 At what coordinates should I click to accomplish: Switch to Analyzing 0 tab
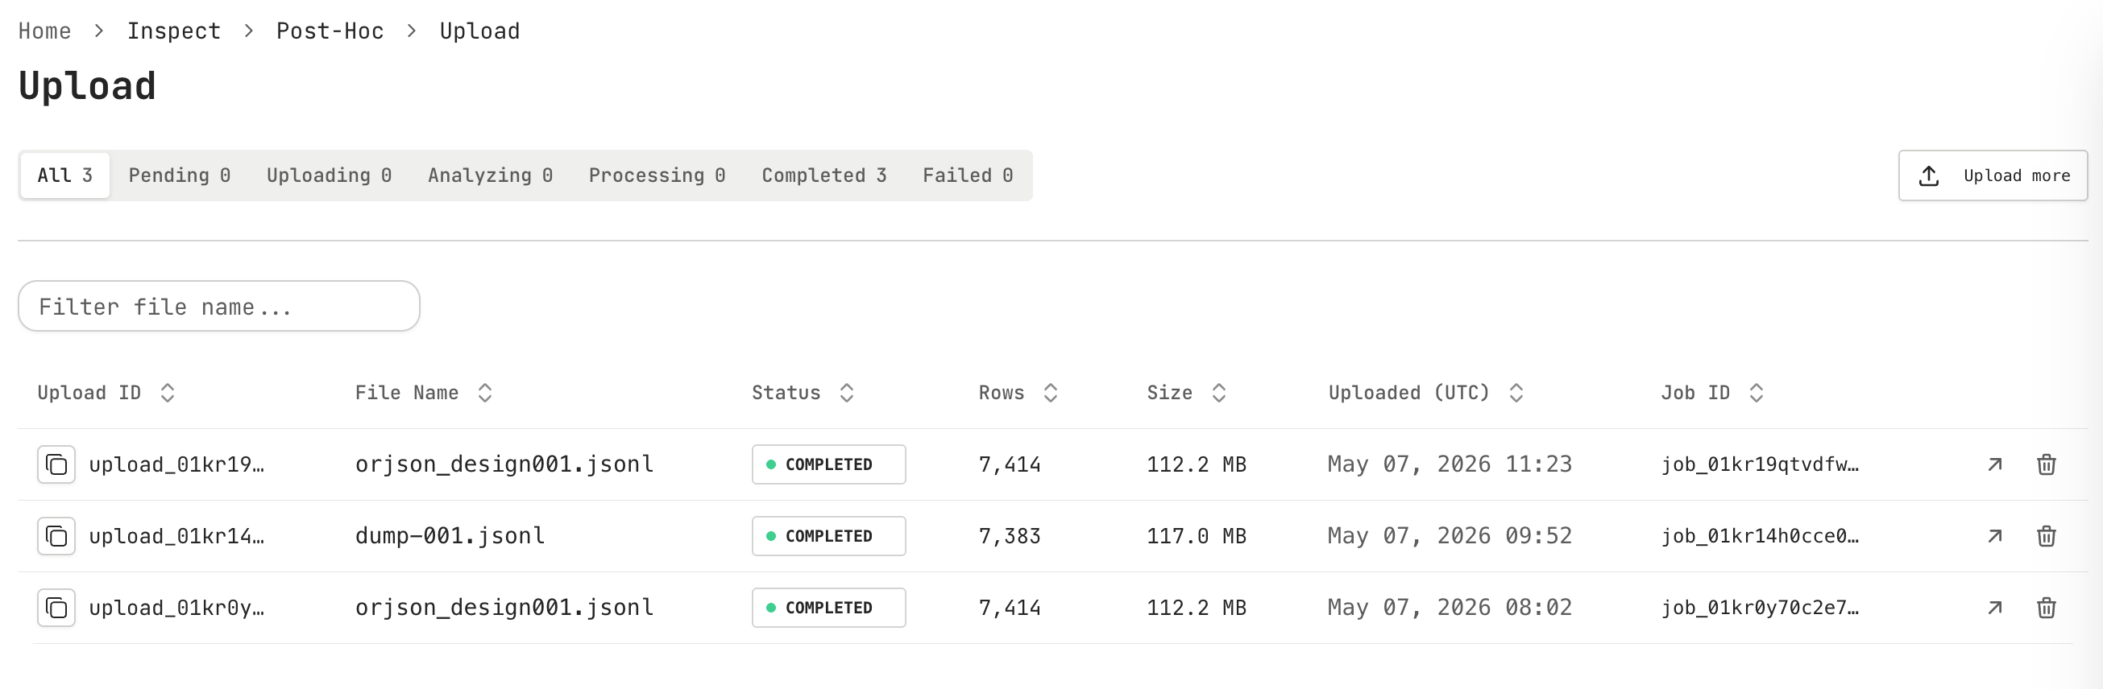(x=491, y=175)
